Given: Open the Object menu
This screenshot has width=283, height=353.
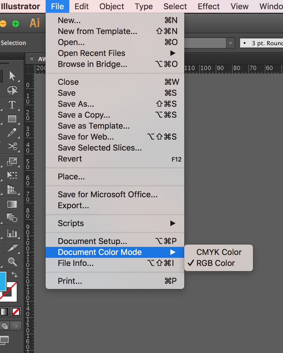Looking at the screenshot, I should [x=112, y=6].
